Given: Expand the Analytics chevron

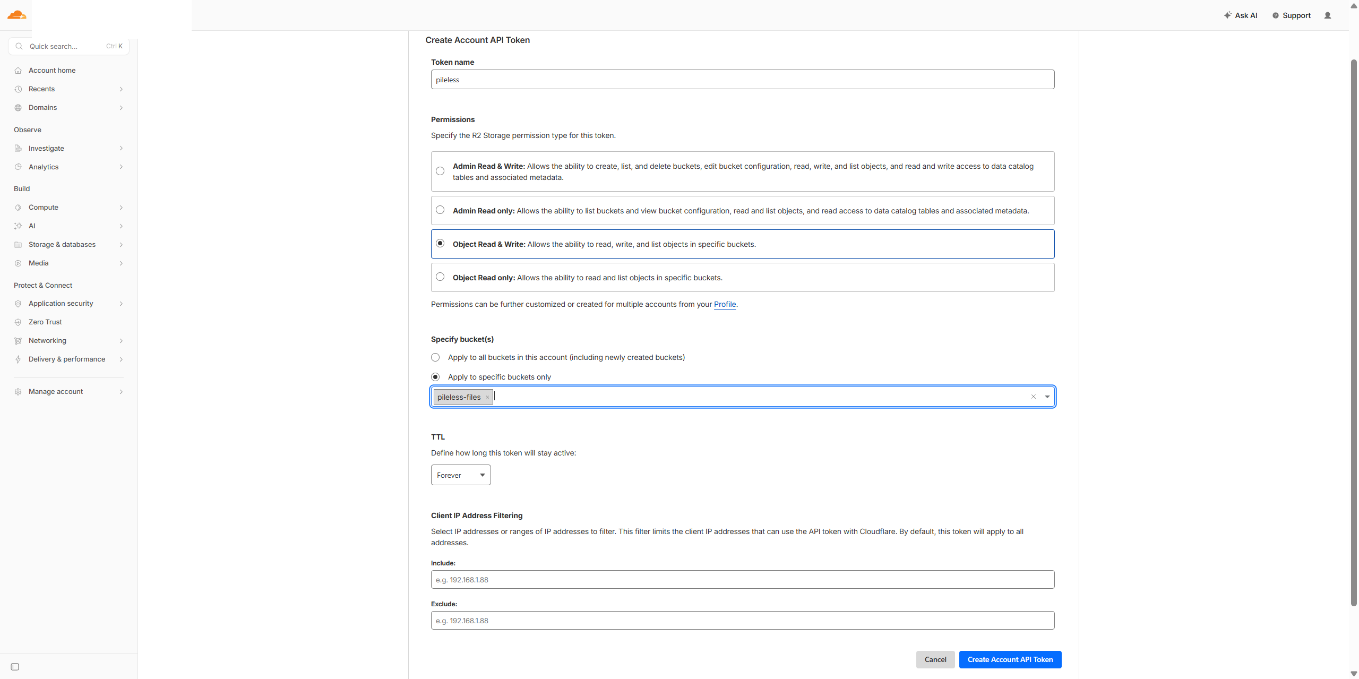Looking at the screenshot, I should coord(121,167).
